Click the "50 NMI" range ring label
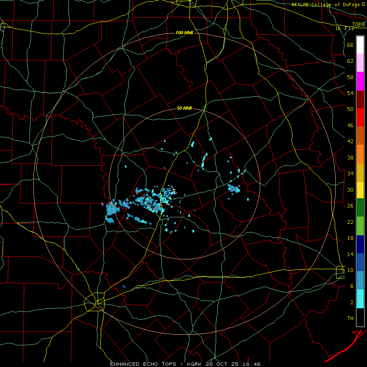Screen dimensions: 367x367 (184, 108)
